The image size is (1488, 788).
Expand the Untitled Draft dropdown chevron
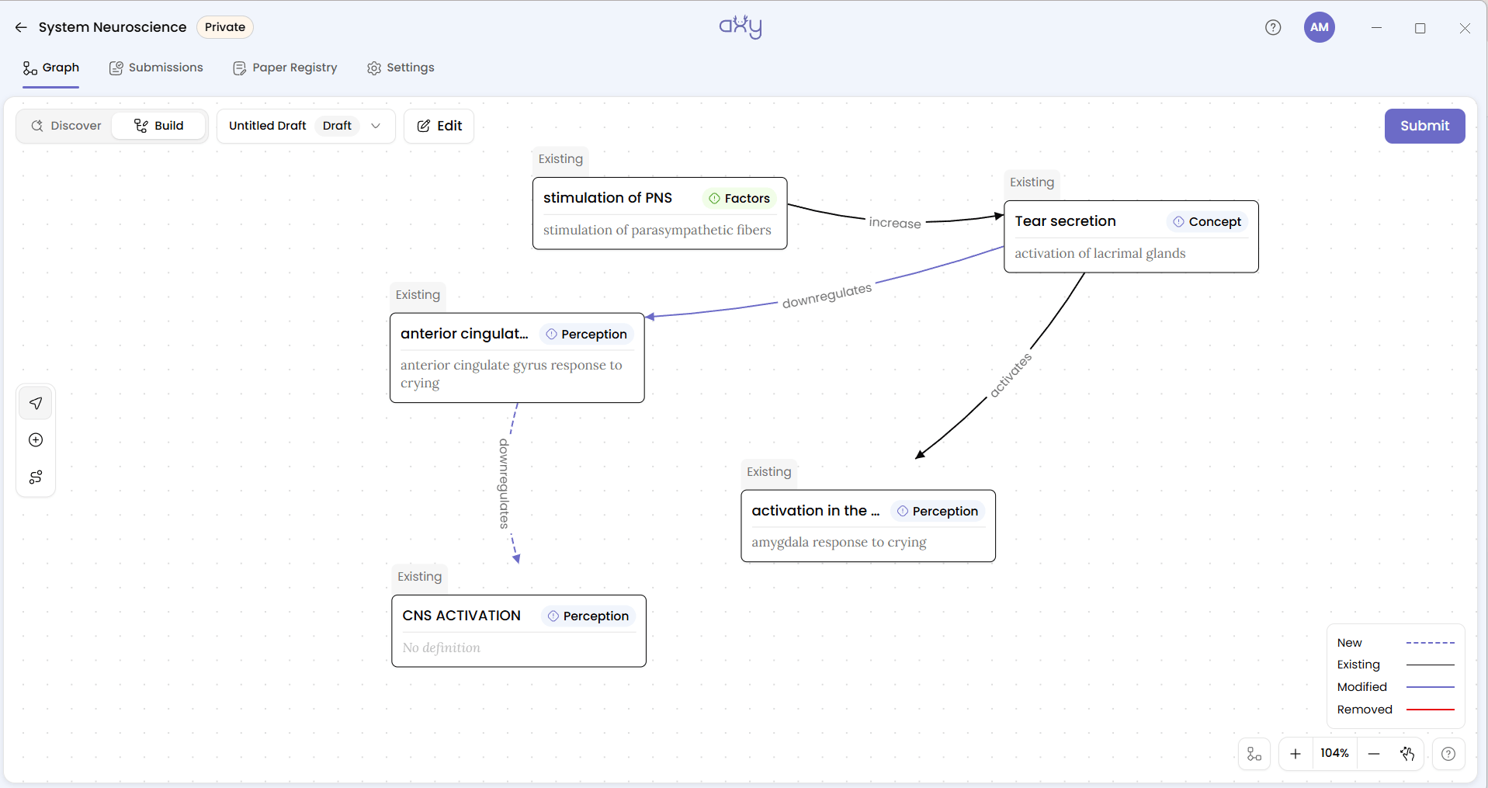pyautogui.click(x=376, y=126)
